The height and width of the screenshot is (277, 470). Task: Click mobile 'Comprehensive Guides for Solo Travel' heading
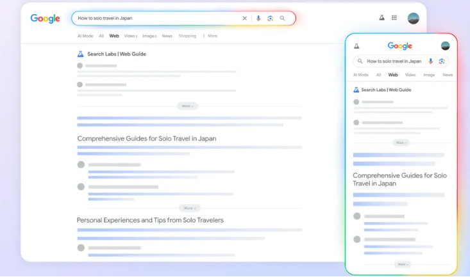point(399,180)
